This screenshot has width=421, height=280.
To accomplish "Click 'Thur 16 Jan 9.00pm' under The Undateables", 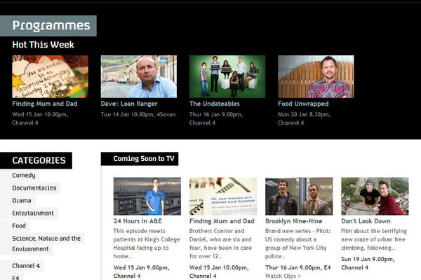I will tap(216, 114).
